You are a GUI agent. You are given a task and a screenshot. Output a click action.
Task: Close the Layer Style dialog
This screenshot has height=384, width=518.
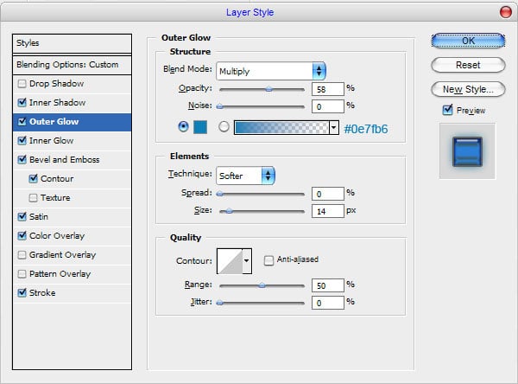coord(505,12)
